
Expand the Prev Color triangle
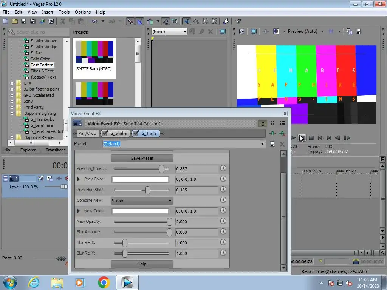click(x=79, y=179)
